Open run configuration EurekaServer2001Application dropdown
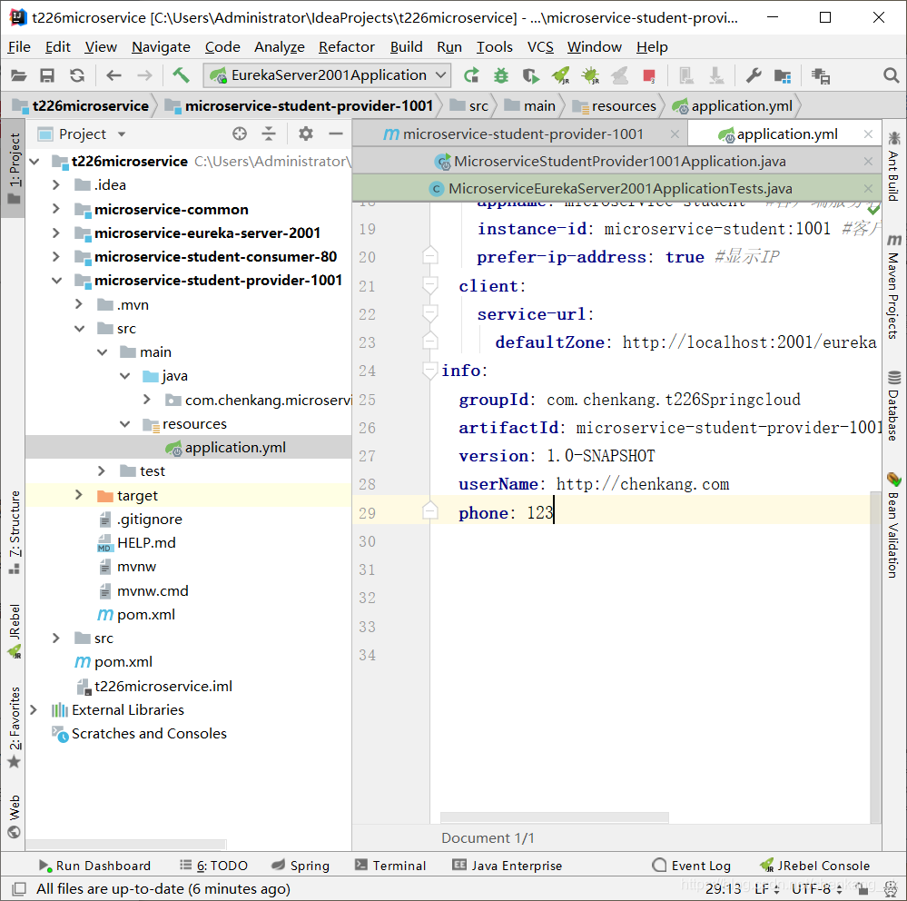Image resolution: width=907 pixels, height=901 pixels. [327, 75]
